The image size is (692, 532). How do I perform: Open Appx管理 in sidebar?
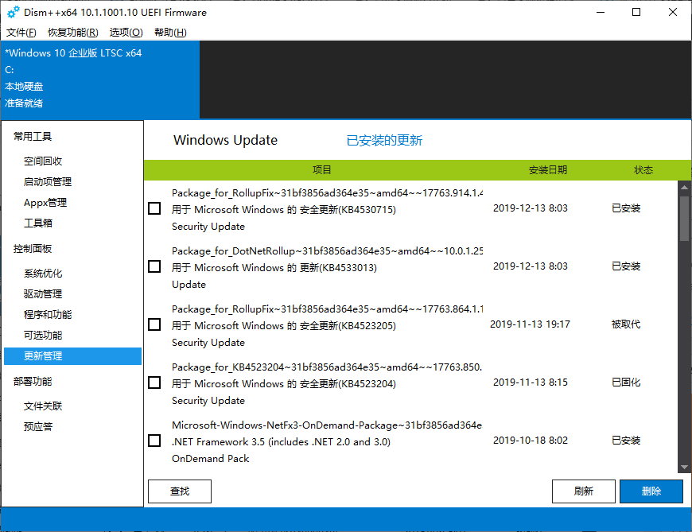(x=45, y=203)
